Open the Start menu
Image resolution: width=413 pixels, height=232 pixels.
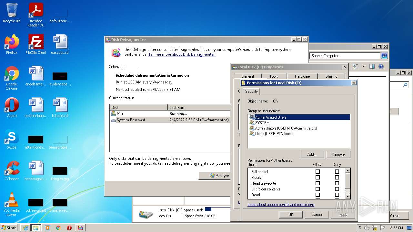tap(9, 228)
